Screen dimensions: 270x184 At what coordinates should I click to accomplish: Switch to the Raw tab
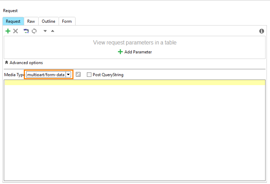pos(31,21)
